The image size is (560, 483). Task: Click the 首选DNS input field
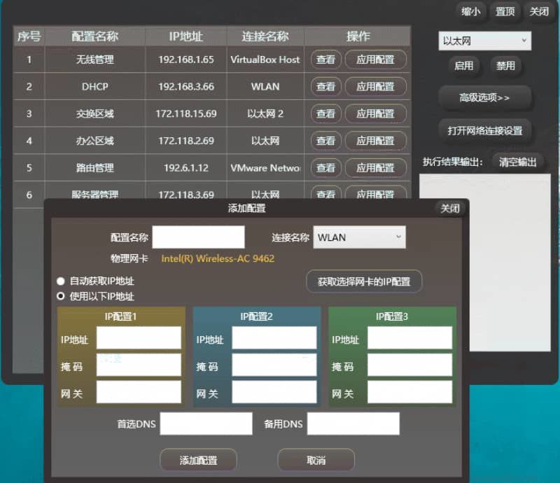tap(206, 423)
